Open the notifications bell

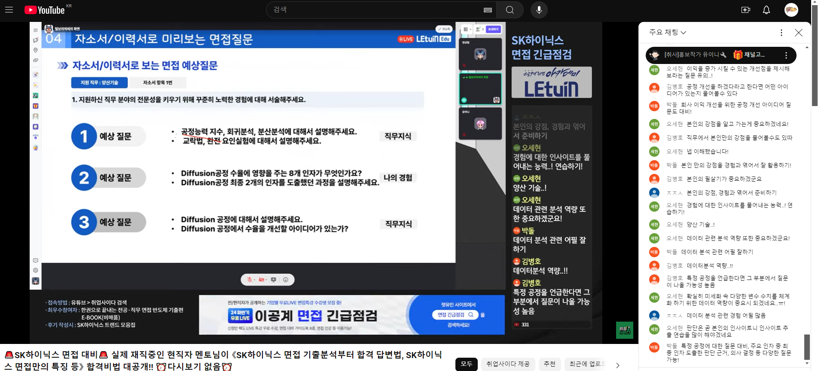click(766, 10)
